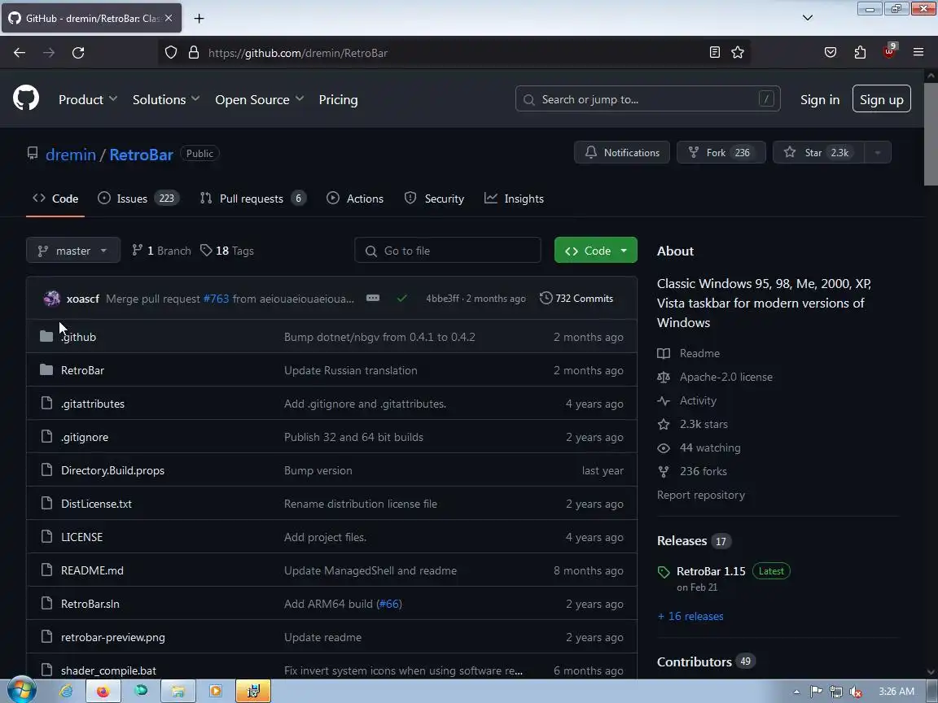Fork the repository with Fork 236
The image size is (938, 703).
[721, 152]
